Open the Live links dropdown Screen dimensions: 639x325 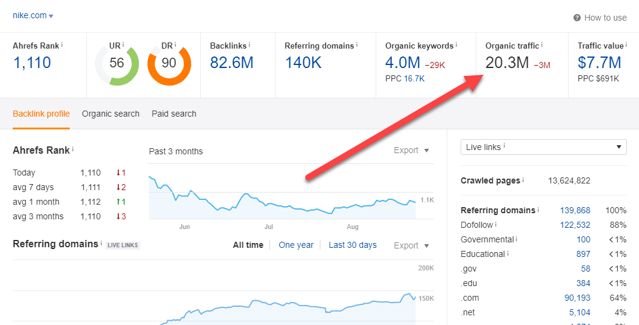pos(543,147)
